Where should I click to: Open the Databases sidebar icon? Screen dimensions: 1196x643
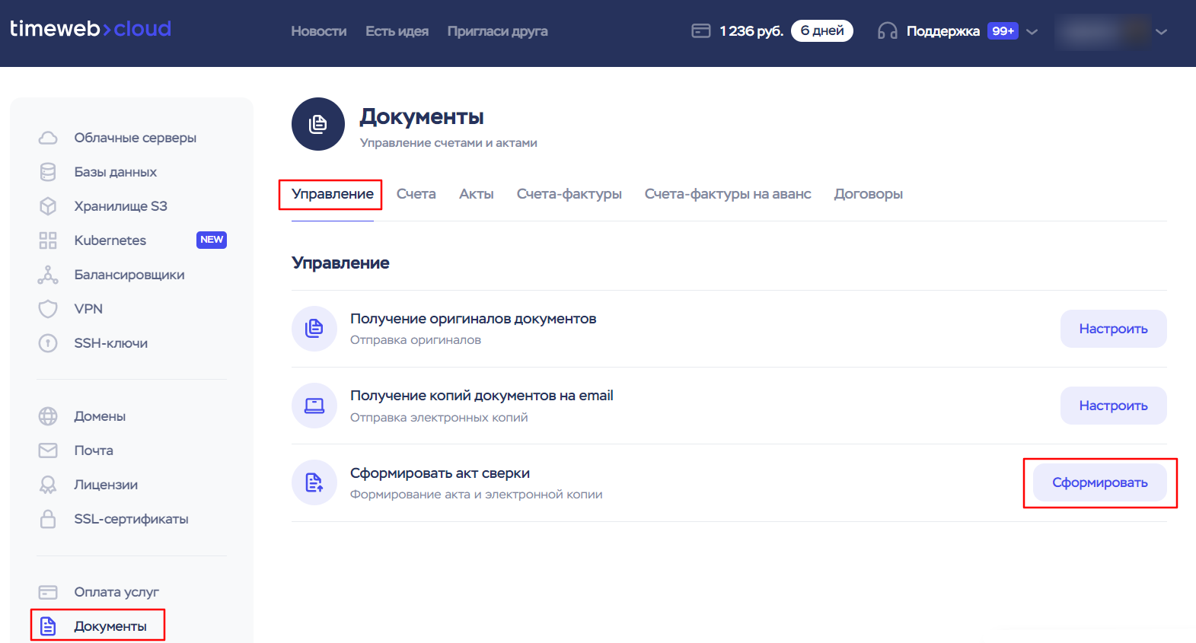click(x=48, y=172)
